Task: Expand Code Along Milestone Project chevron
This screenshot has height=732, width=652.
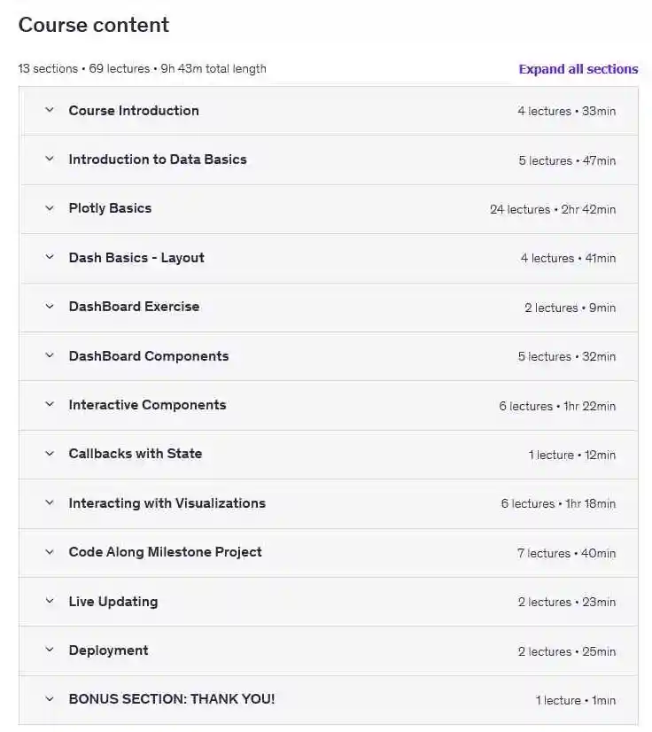Action: click(50, 552)
